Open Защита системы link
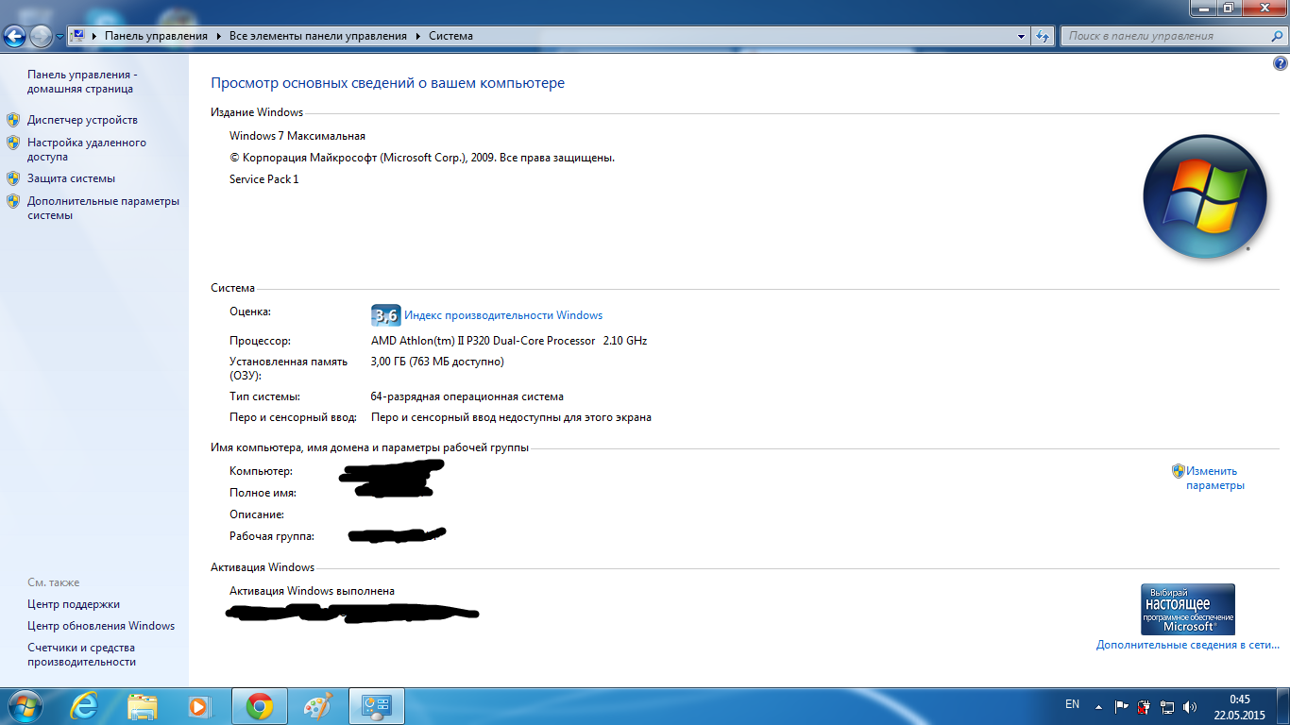The width and height of the screenshot is (1290, 725). [71, 177]
